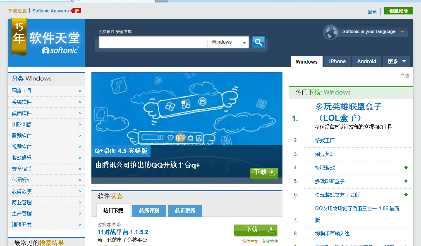421x246 pixels.
Task: Click the arrow icon next to 音频软件
Action: click(80, 136)
